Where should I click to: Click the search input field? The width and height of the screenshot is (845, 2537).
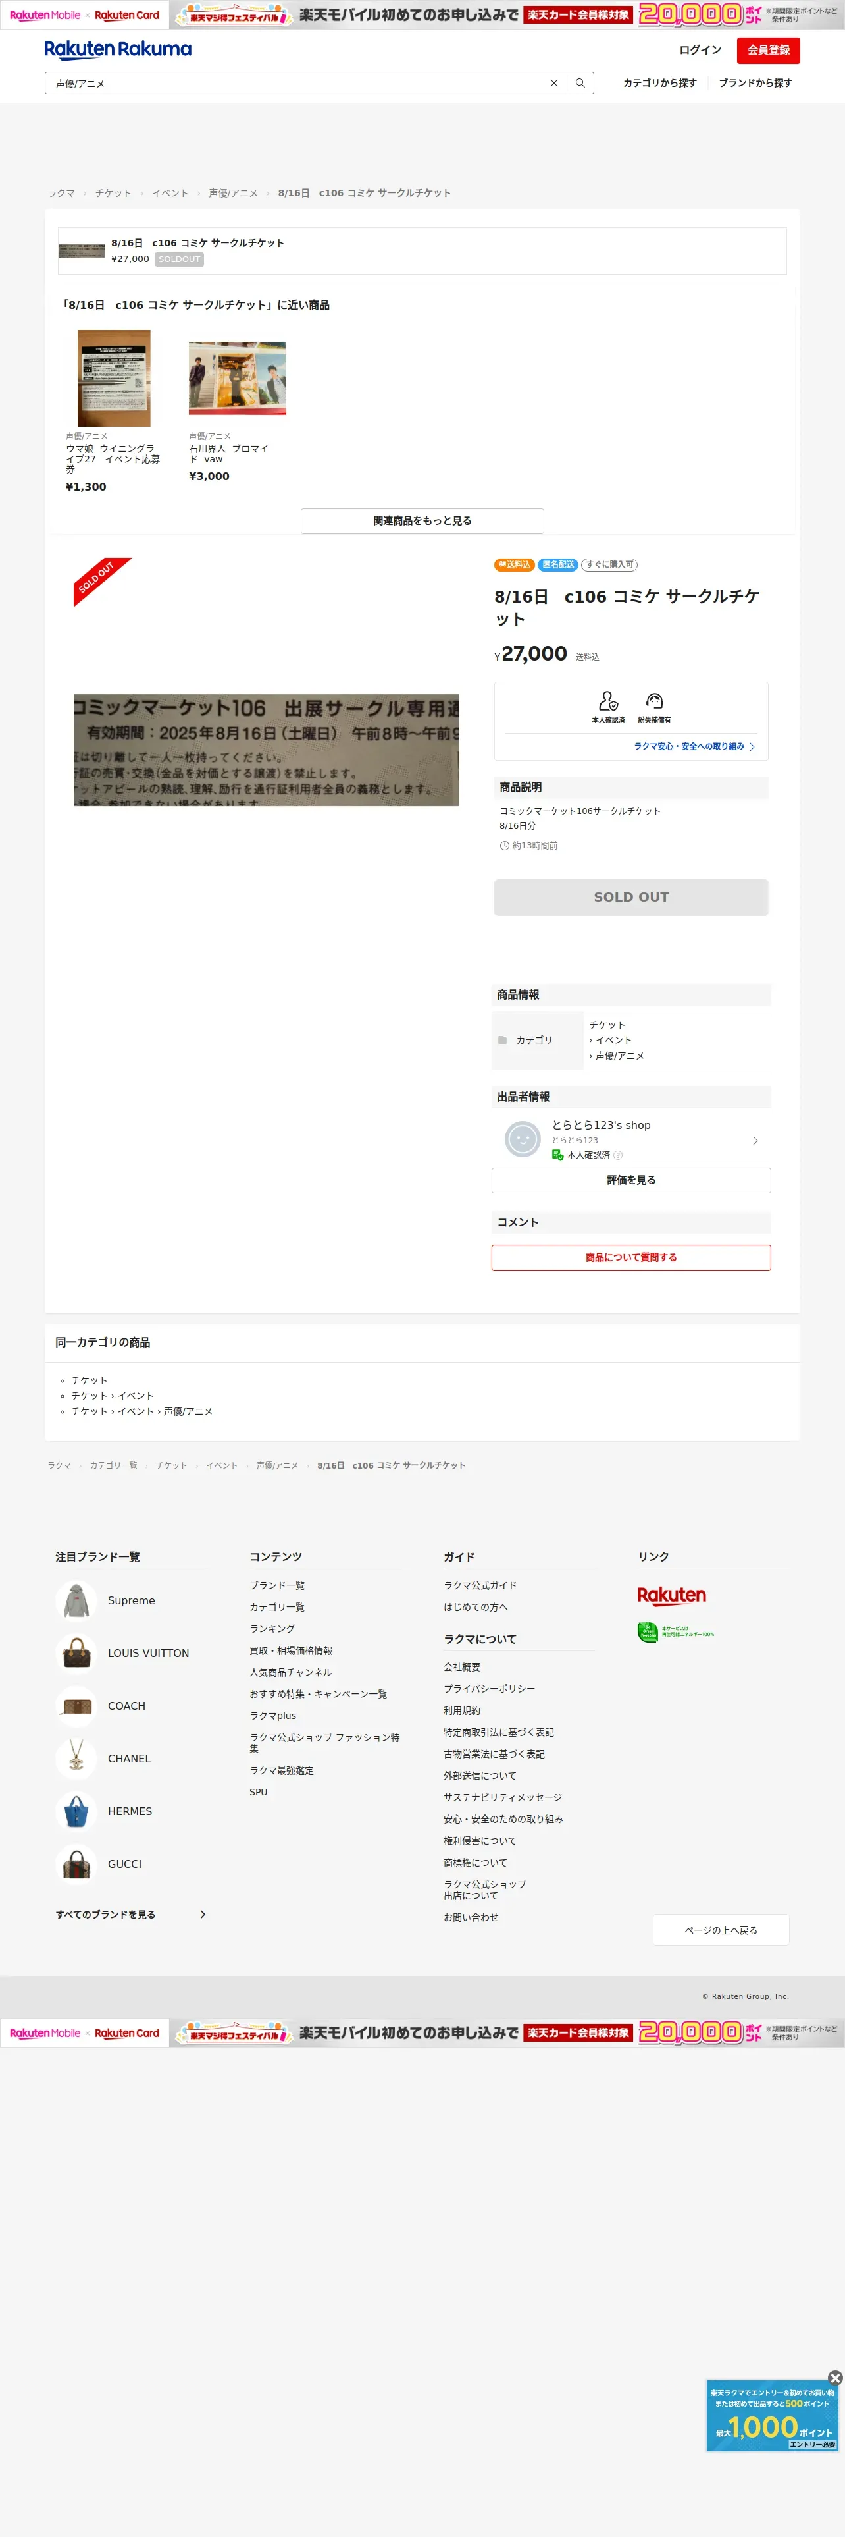300,84
